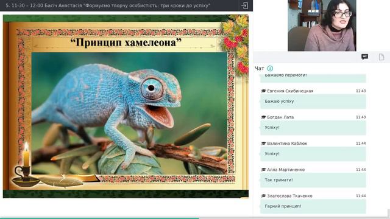Viewport: 390px width, 219px height.
Task: Click Богдан Лата's message "Успіху!"
Action: pos(272,128)
